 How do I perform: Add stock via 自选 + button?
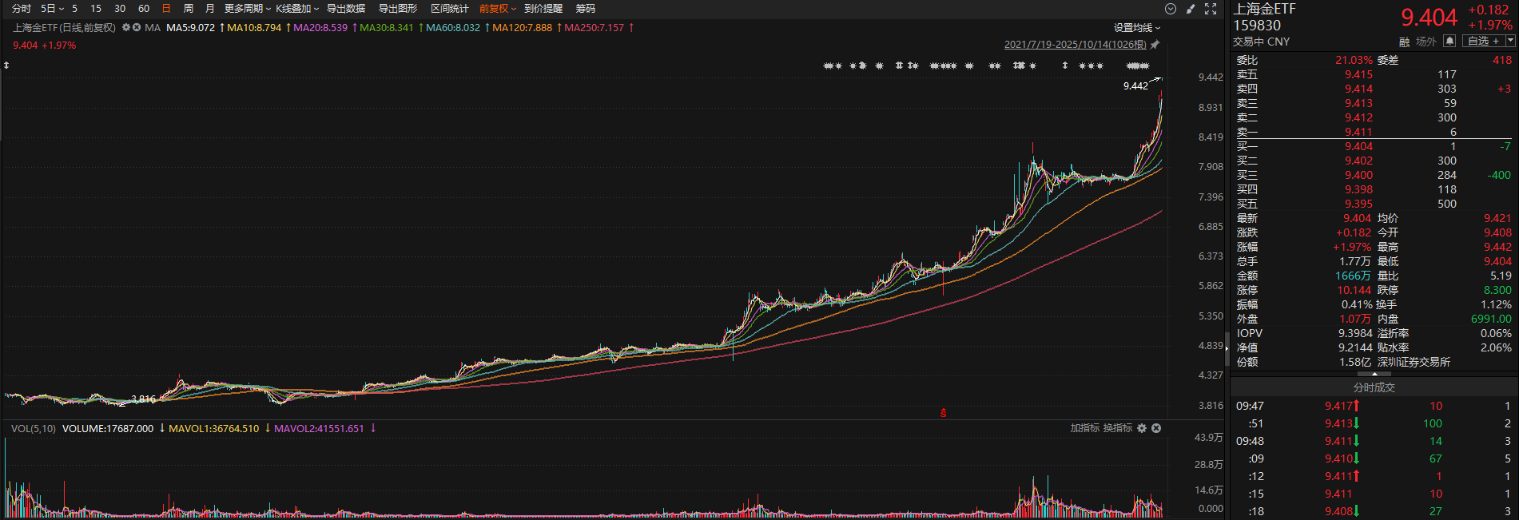(x=1484, y=42)
